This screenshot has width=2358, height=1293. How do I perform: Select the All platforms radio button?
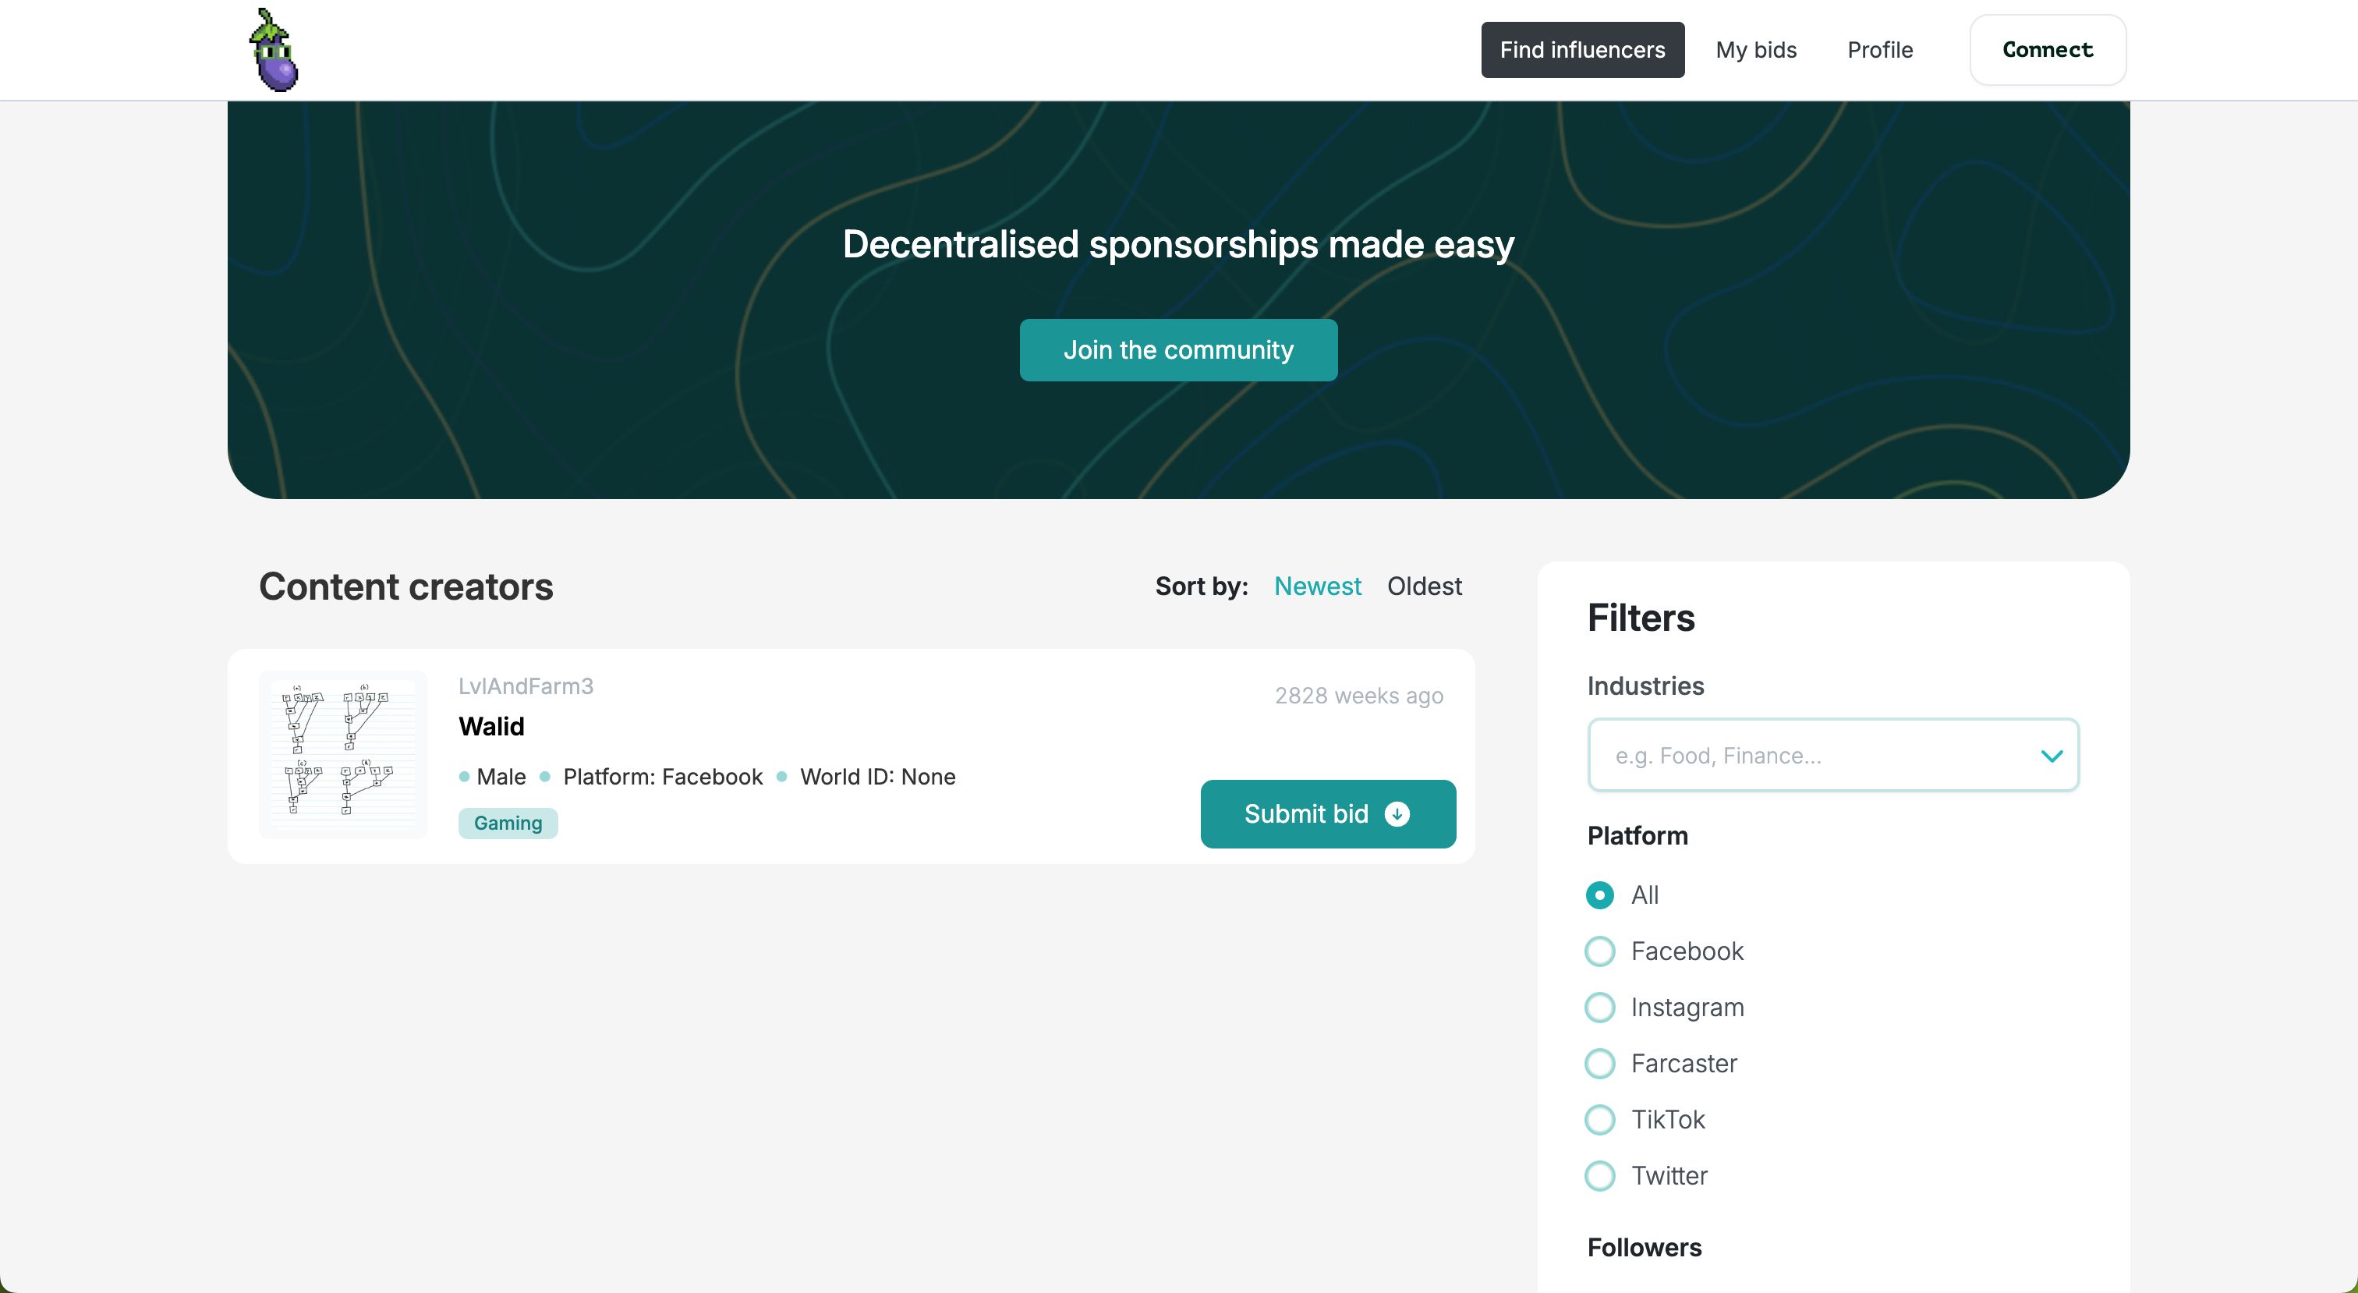click(1600, 893)
